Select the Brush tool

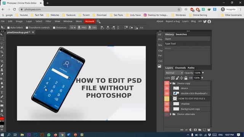coord(2,66)
